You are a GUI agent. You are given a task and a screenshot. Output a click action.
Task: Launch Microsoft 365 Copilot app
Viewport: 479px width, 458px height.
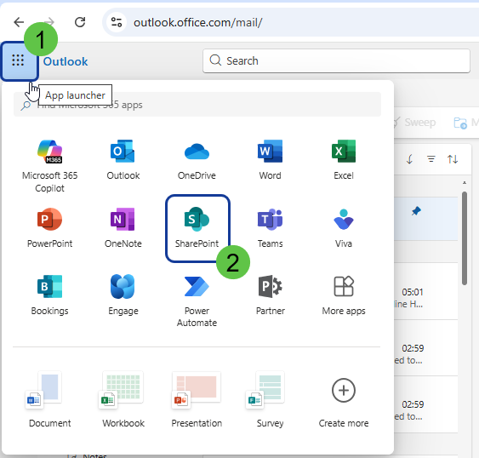point(50,165)
